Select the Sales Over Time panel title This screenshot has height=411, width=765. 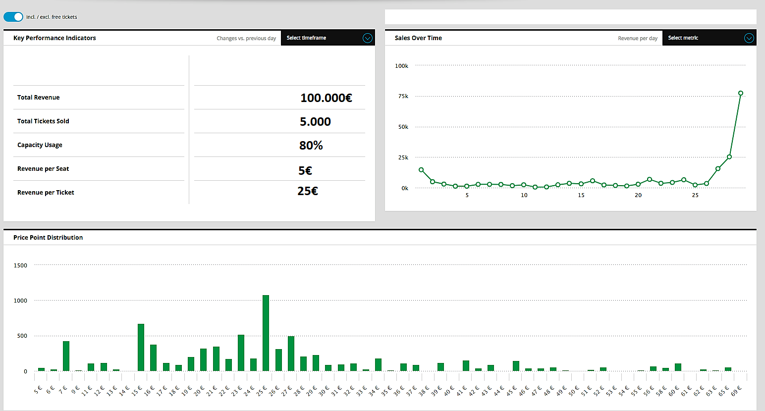(x=418, y=38)
